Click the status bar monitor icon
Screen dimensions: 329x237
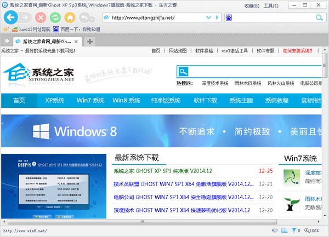point(284,230)
